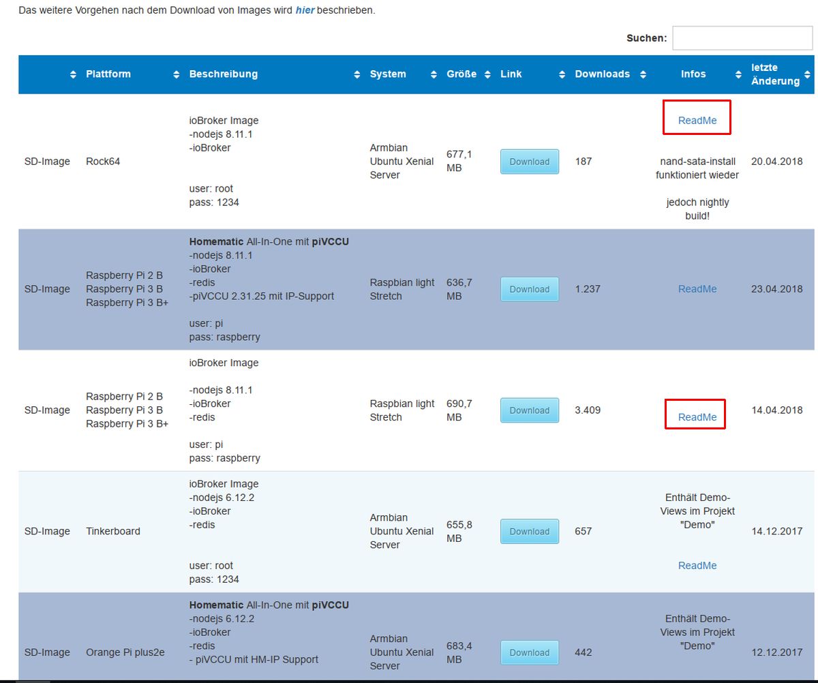Click the download count '3.409'
Screen dimensions: 818x683
588,410
